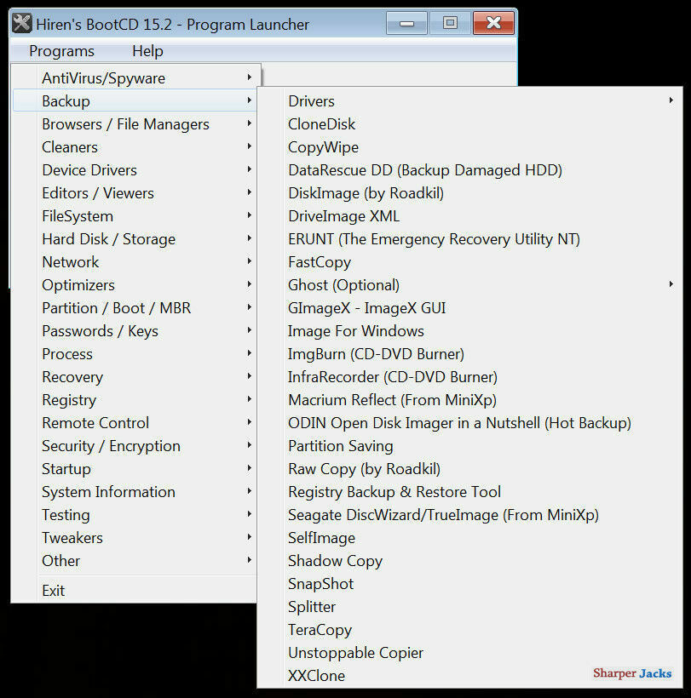Open Device Drivers submenu
Image resolution: width=691 pixels, height=698 pixels.
click(x=134, y=170)
